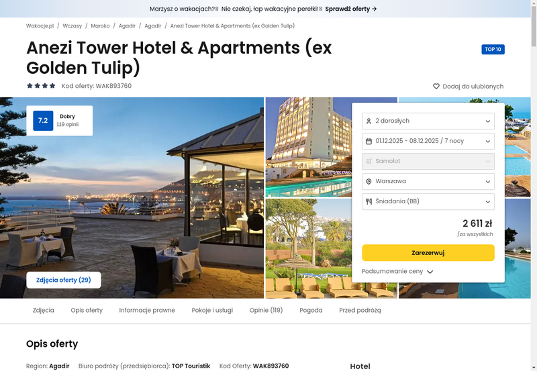537x371 pixels.
Task: Click the location pin icon beside Warszawa
Action: coord(369,181)
